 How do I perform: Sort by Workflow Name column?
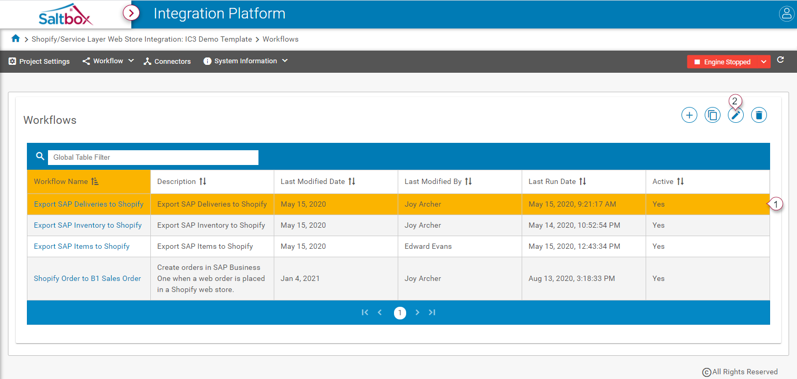89,181
